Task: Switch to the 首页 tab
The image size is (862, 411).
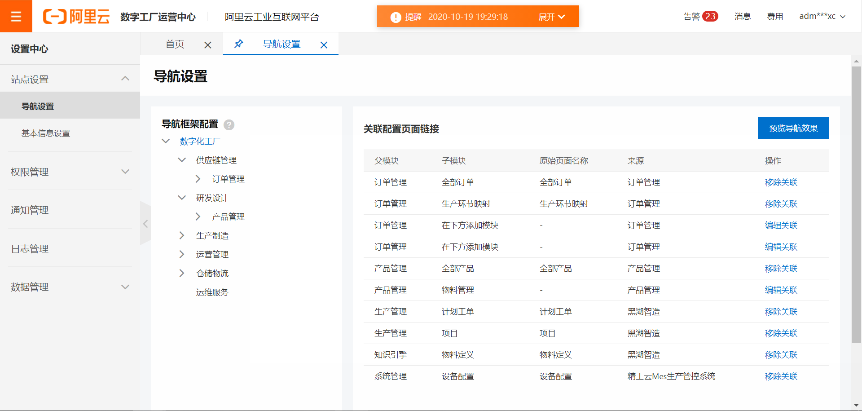Action: (x=175, y=44)
